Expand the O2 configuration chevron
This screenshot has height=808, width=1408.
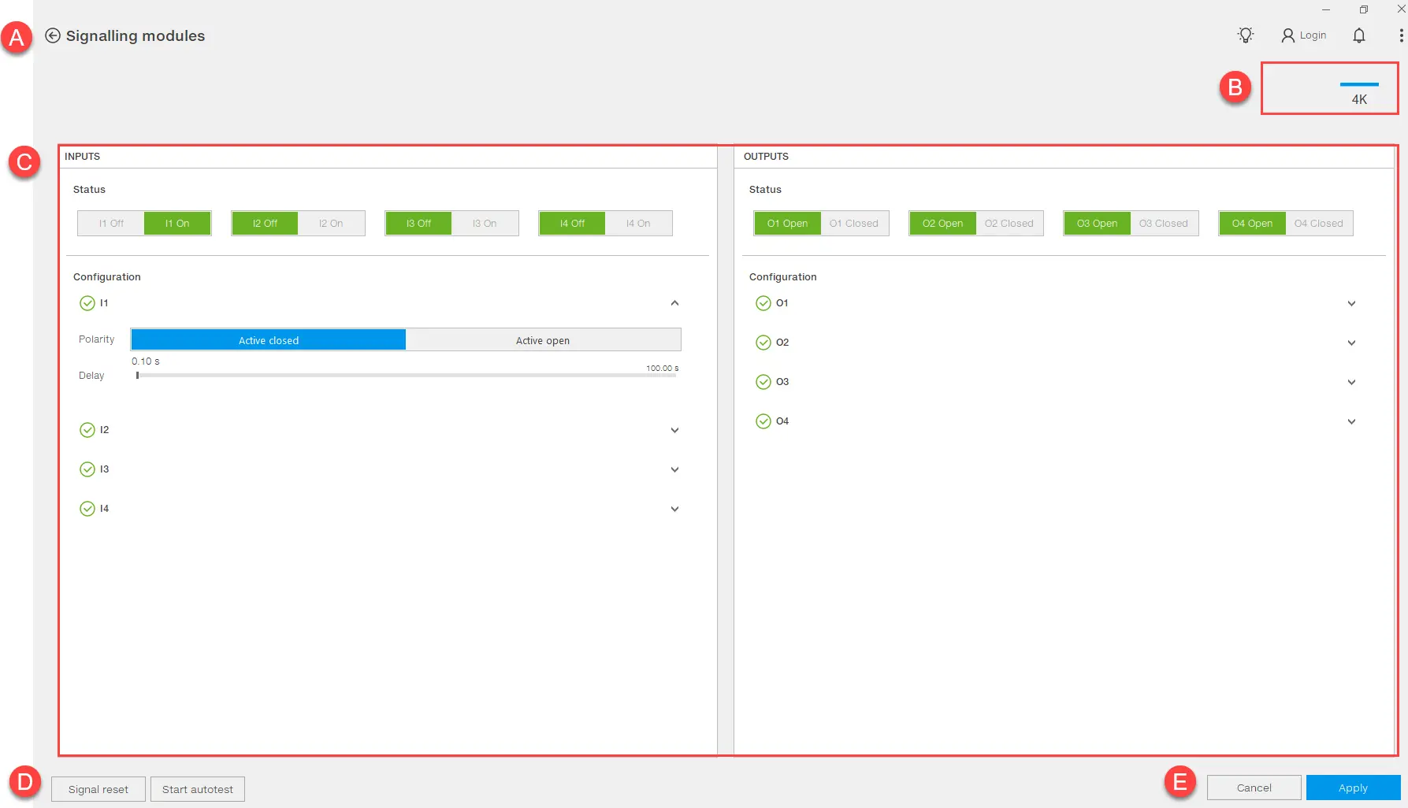tap(1351, 343)
